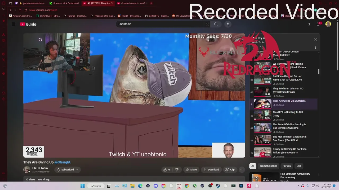Click the browser address bar URL
The image size is (339, 190).
[43, 10]
